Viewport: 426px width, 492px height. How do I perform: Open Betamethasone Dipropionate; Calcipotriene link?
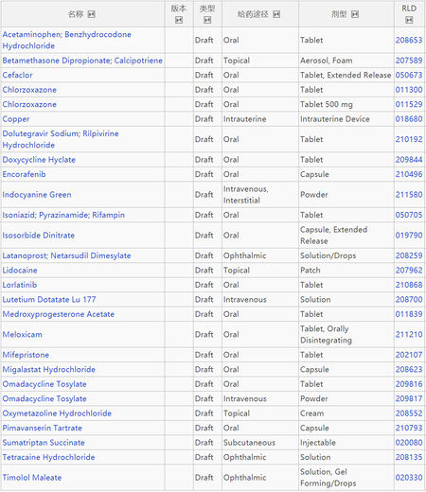click(82, 61)
